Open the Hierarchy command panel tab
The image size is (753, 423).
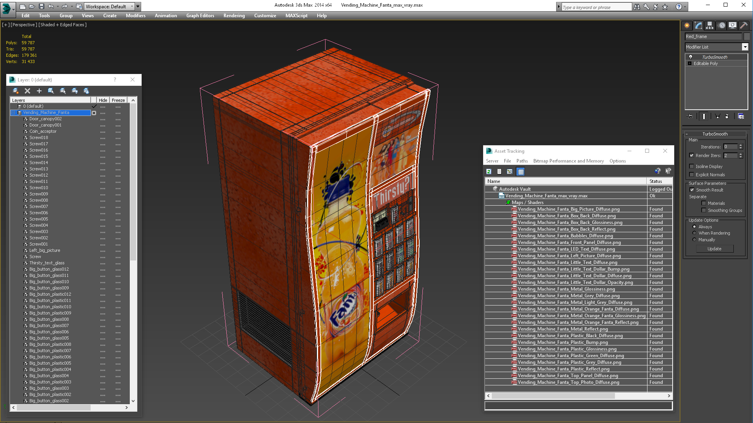pyautogui.click(x=710, y=25)
